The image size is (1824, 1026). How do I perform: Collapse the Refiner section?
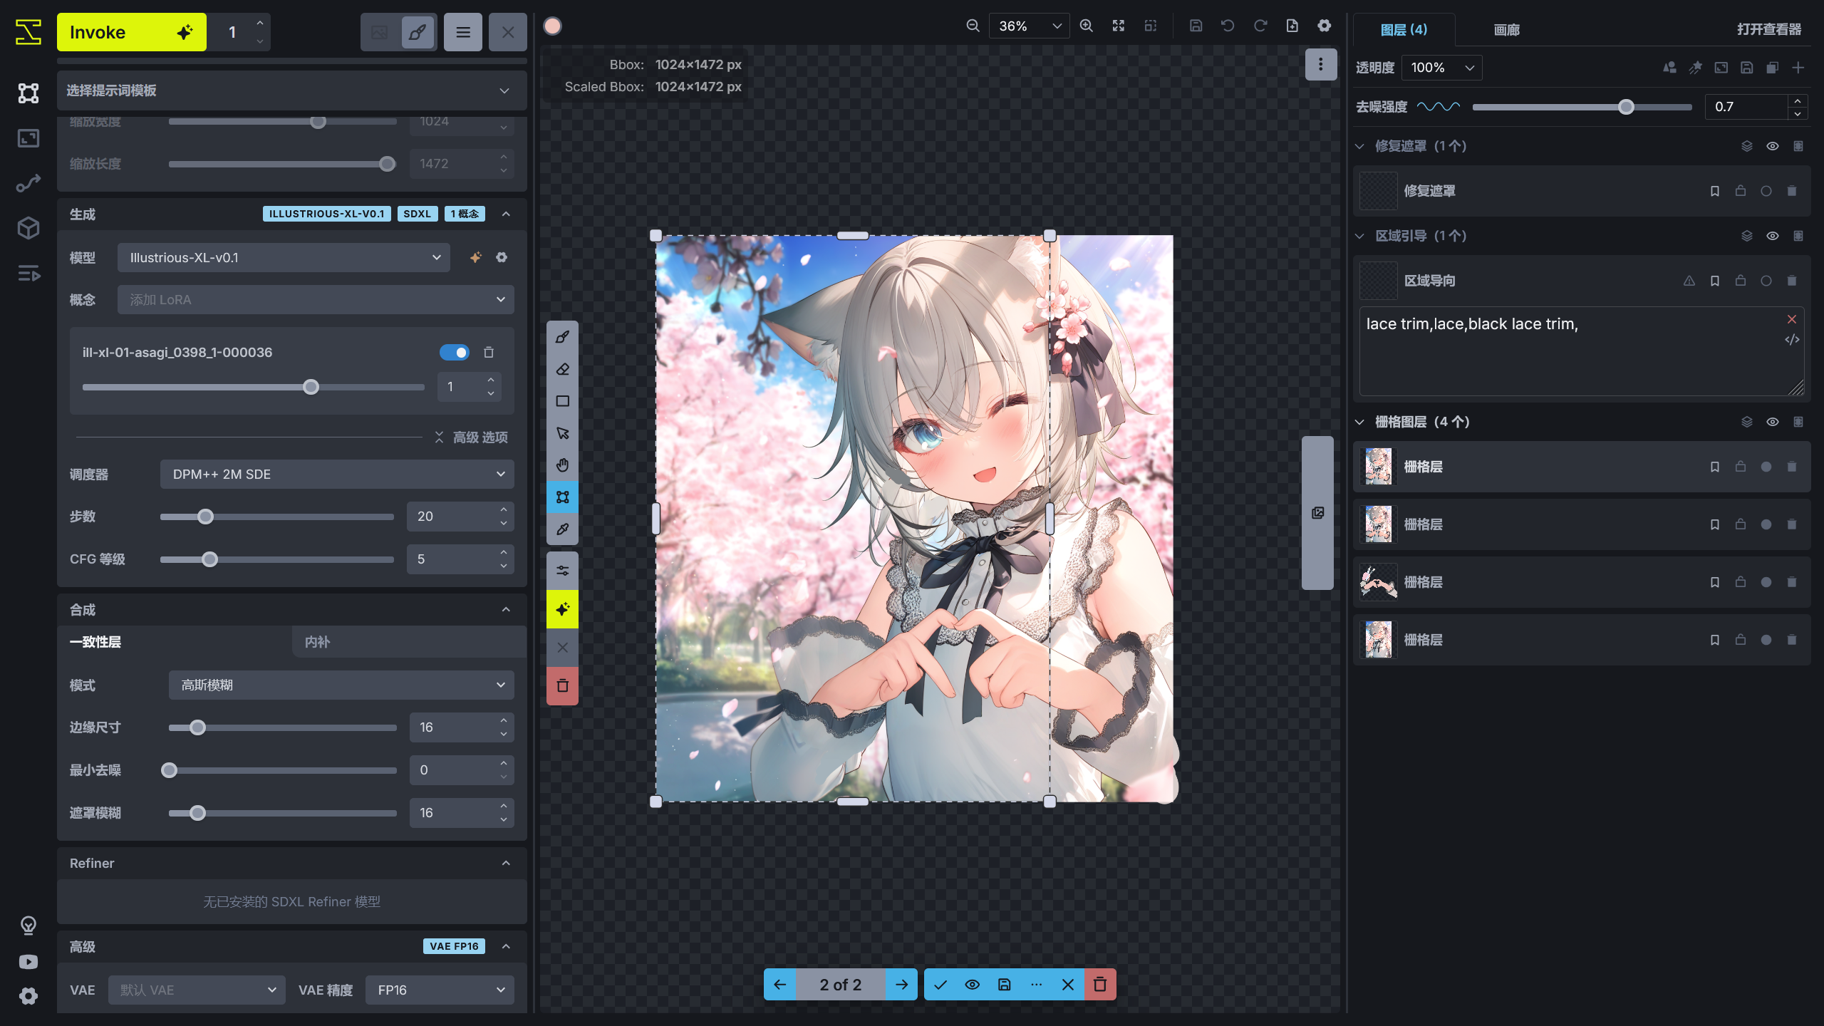[506, 863]
